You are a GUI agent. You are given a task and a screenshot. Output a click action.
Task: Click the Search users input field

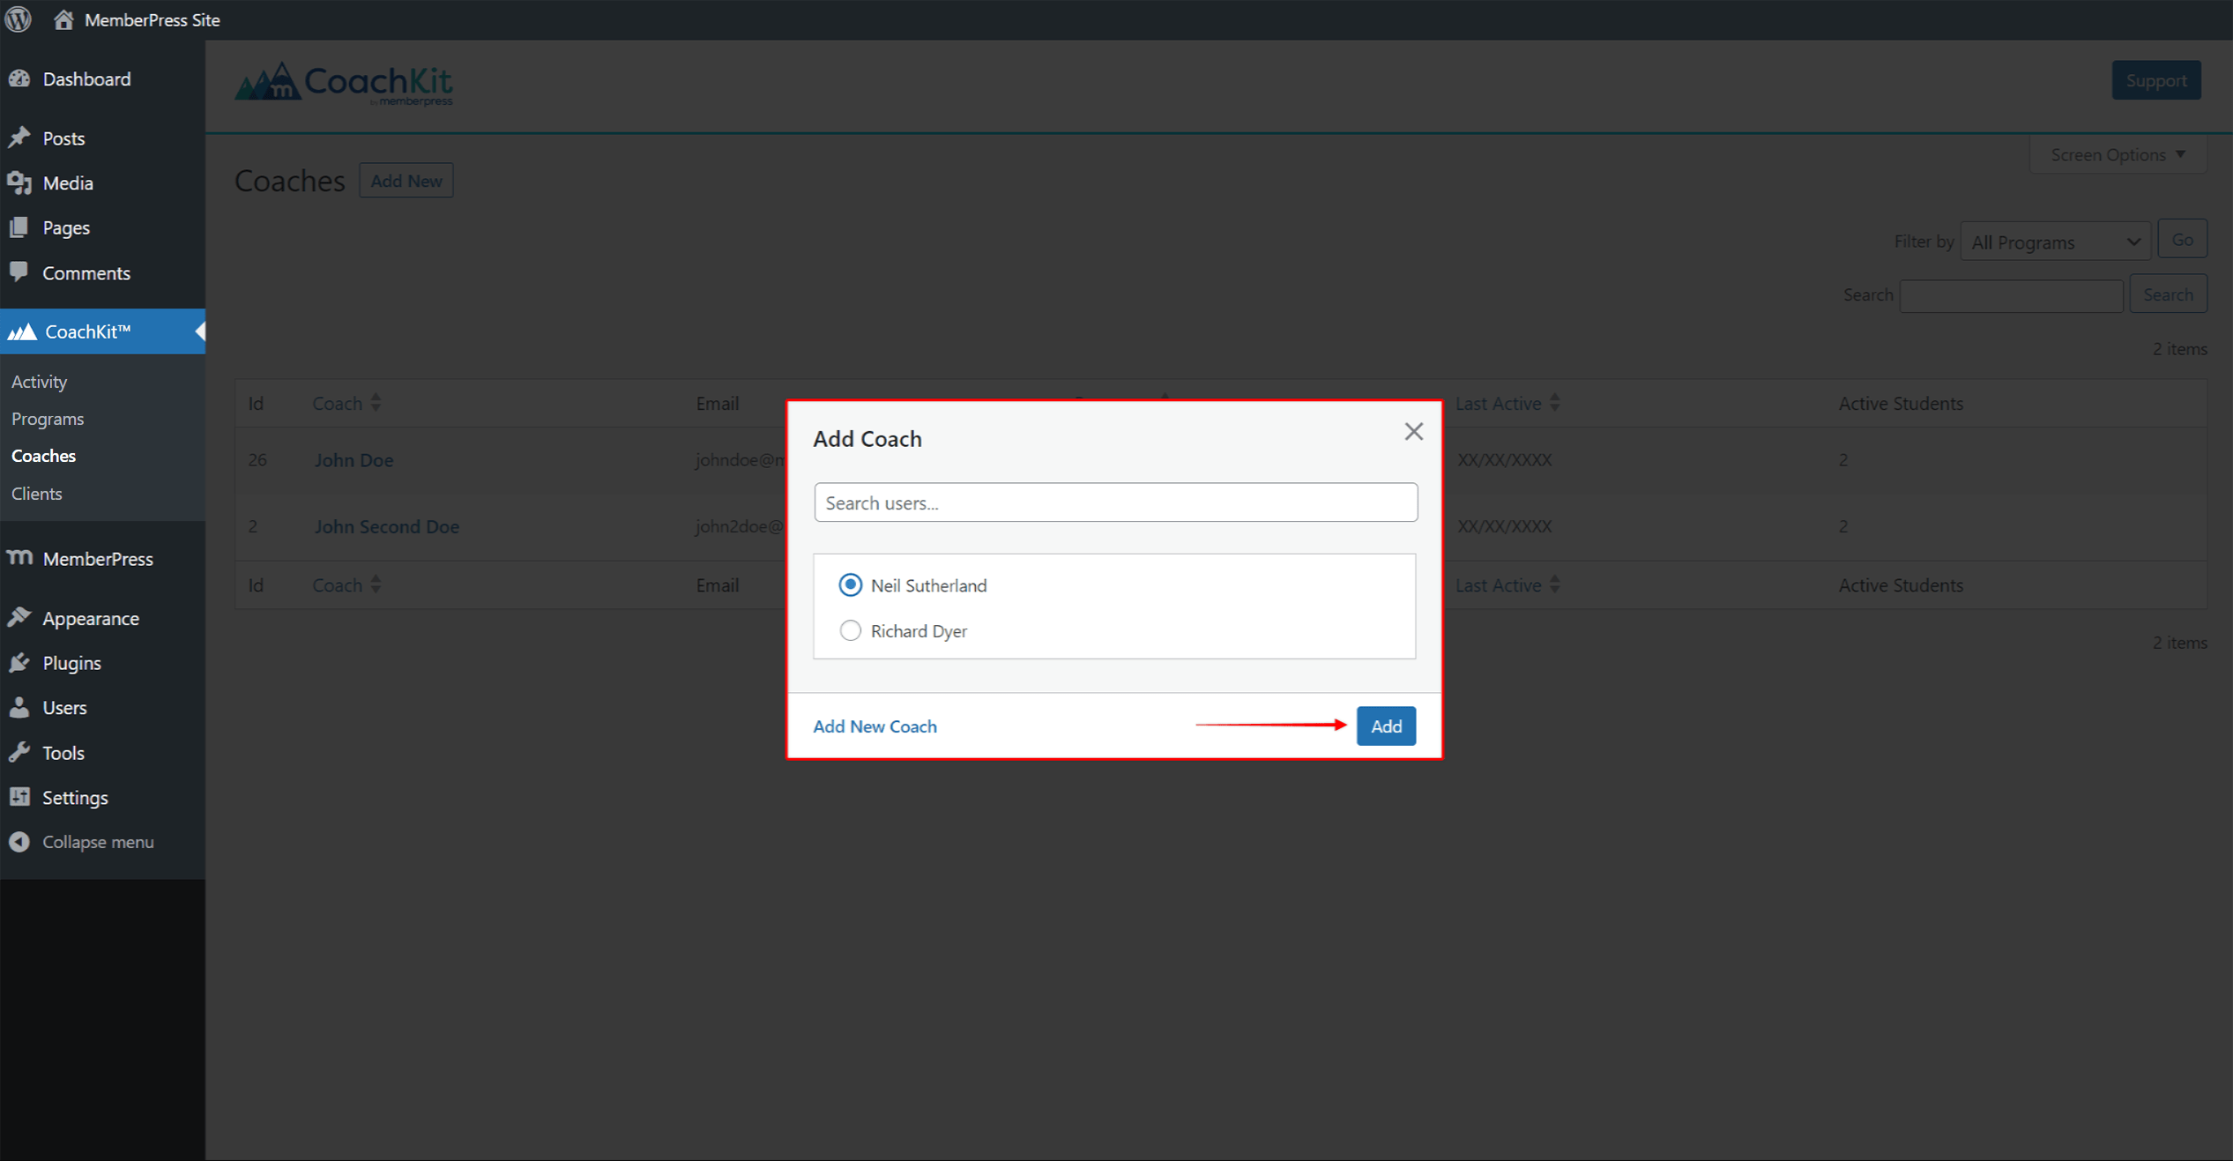pos(1115,502)
